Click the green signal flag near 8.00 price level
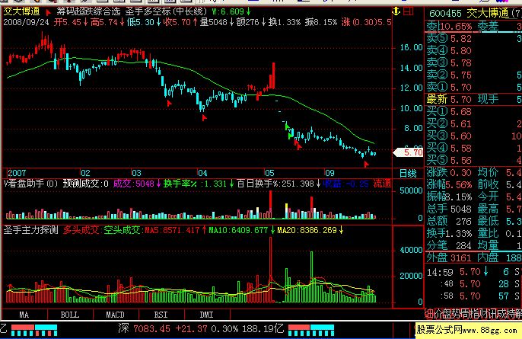This screenshot has width=522, height=339. (288, 126)
